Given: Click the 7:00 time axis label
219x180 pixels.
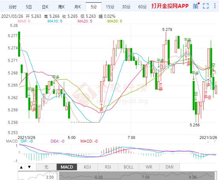Looking at the screenshot, I should [x=131, y=137].
